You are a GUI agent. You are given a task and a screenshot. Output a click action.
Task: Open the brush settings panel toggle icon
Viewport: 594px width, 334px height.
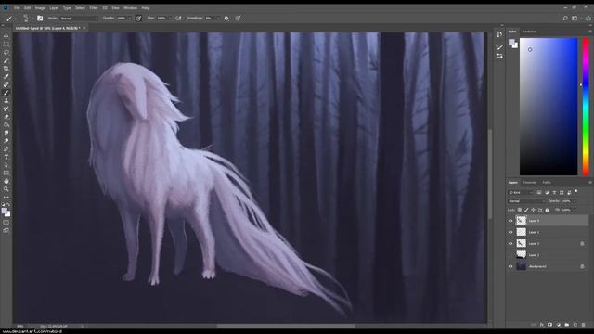40,19
